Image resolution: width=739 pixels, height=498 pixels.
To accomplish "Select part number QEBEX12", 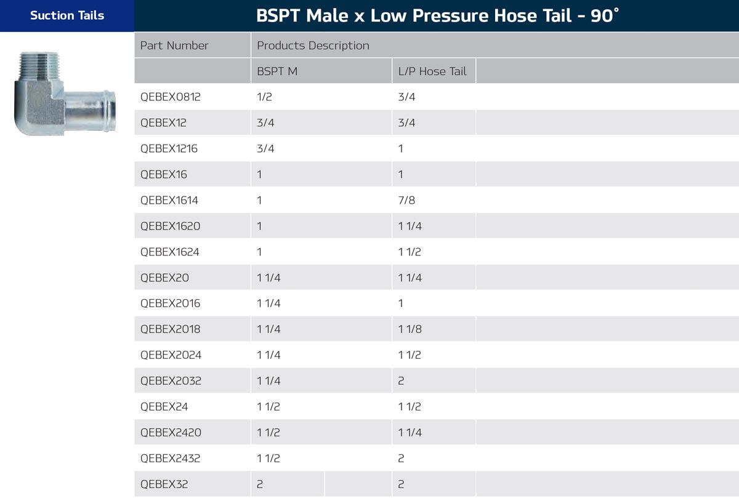I will click(x=163, y=123).
